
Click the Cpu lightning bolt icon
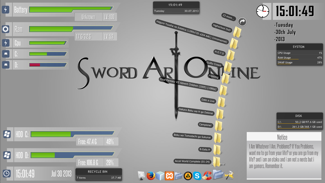(6, 43)
